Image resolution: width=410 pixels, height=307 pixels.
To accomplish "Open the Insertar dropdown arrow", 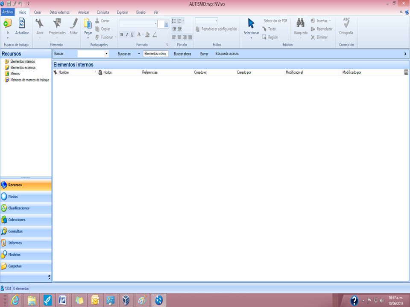I will 330,20.
